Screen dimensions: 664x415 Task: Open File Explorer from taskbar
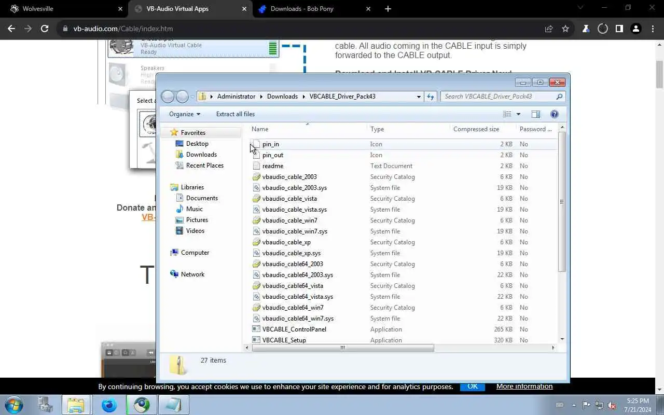point(76,405)
